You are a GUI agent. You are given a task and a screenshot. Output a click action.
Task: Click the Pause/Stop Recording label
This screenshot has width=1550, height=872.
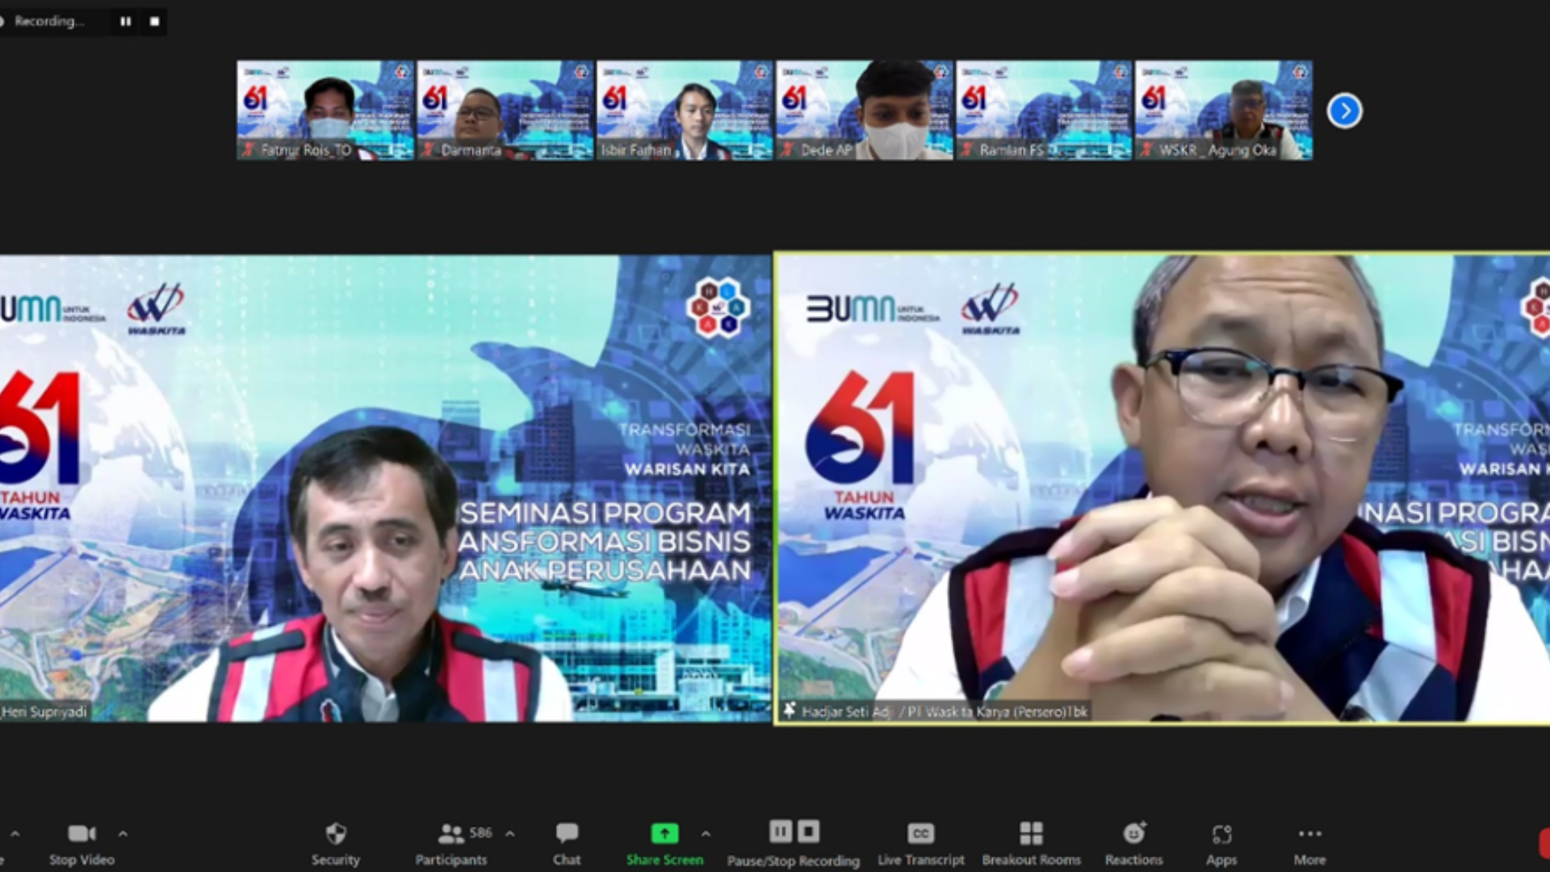click(794, 861)
